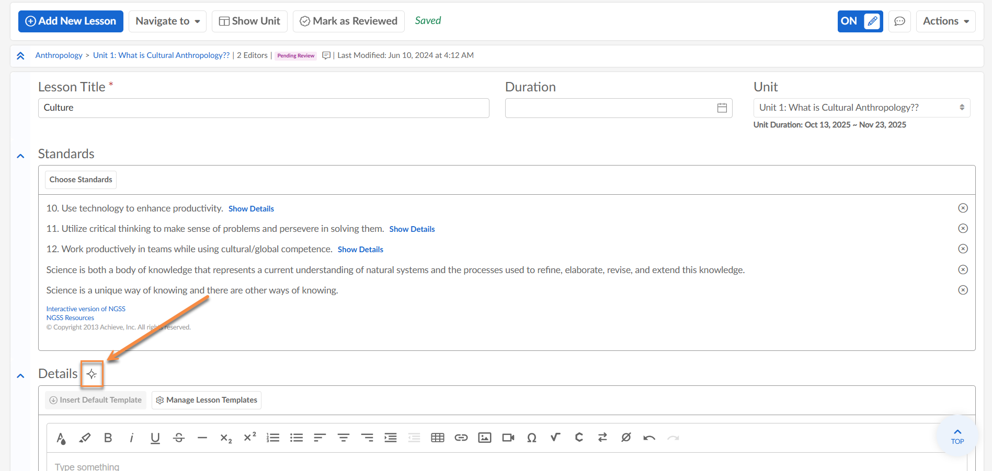Open the comments speech bubble icon
Image resolution: width=992 pixels, height=471 pixels.
tap(899, 21)
